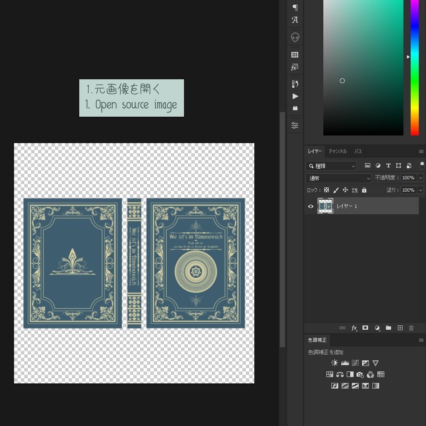Screen dimensions: 426x426
Task: Add Black & White adjustment
Action: point(350,374)
